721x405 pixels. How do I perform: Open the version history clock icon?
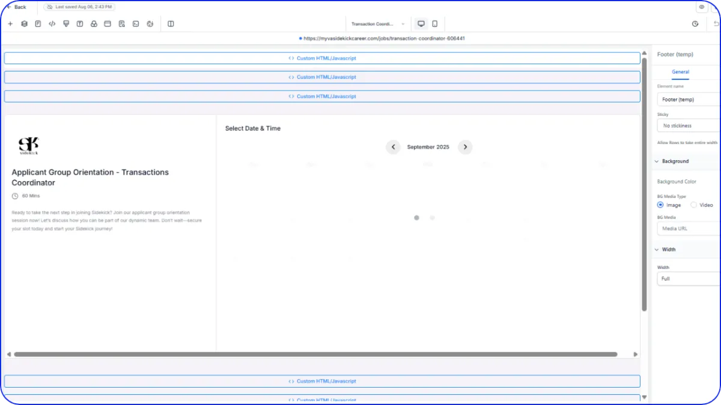pos(695,24)
